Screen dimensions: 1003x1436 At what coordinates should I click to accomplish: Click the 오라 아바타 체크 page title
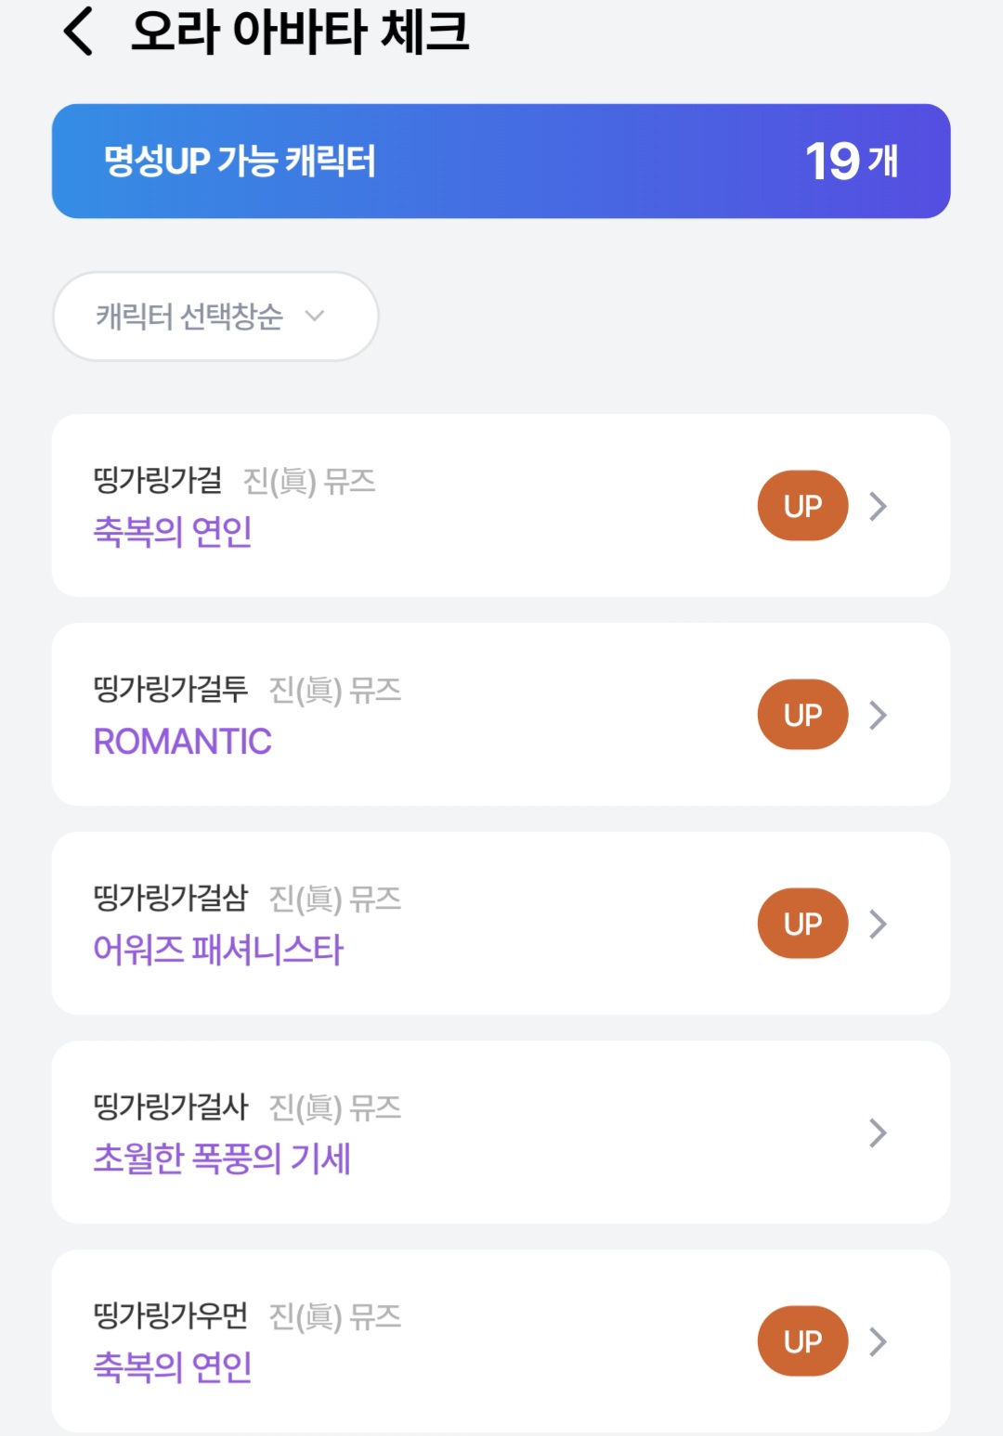(x=300, y=32)
